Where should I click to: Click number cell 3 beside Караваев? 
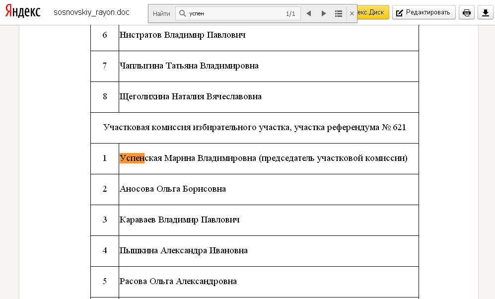coord(105,220)
